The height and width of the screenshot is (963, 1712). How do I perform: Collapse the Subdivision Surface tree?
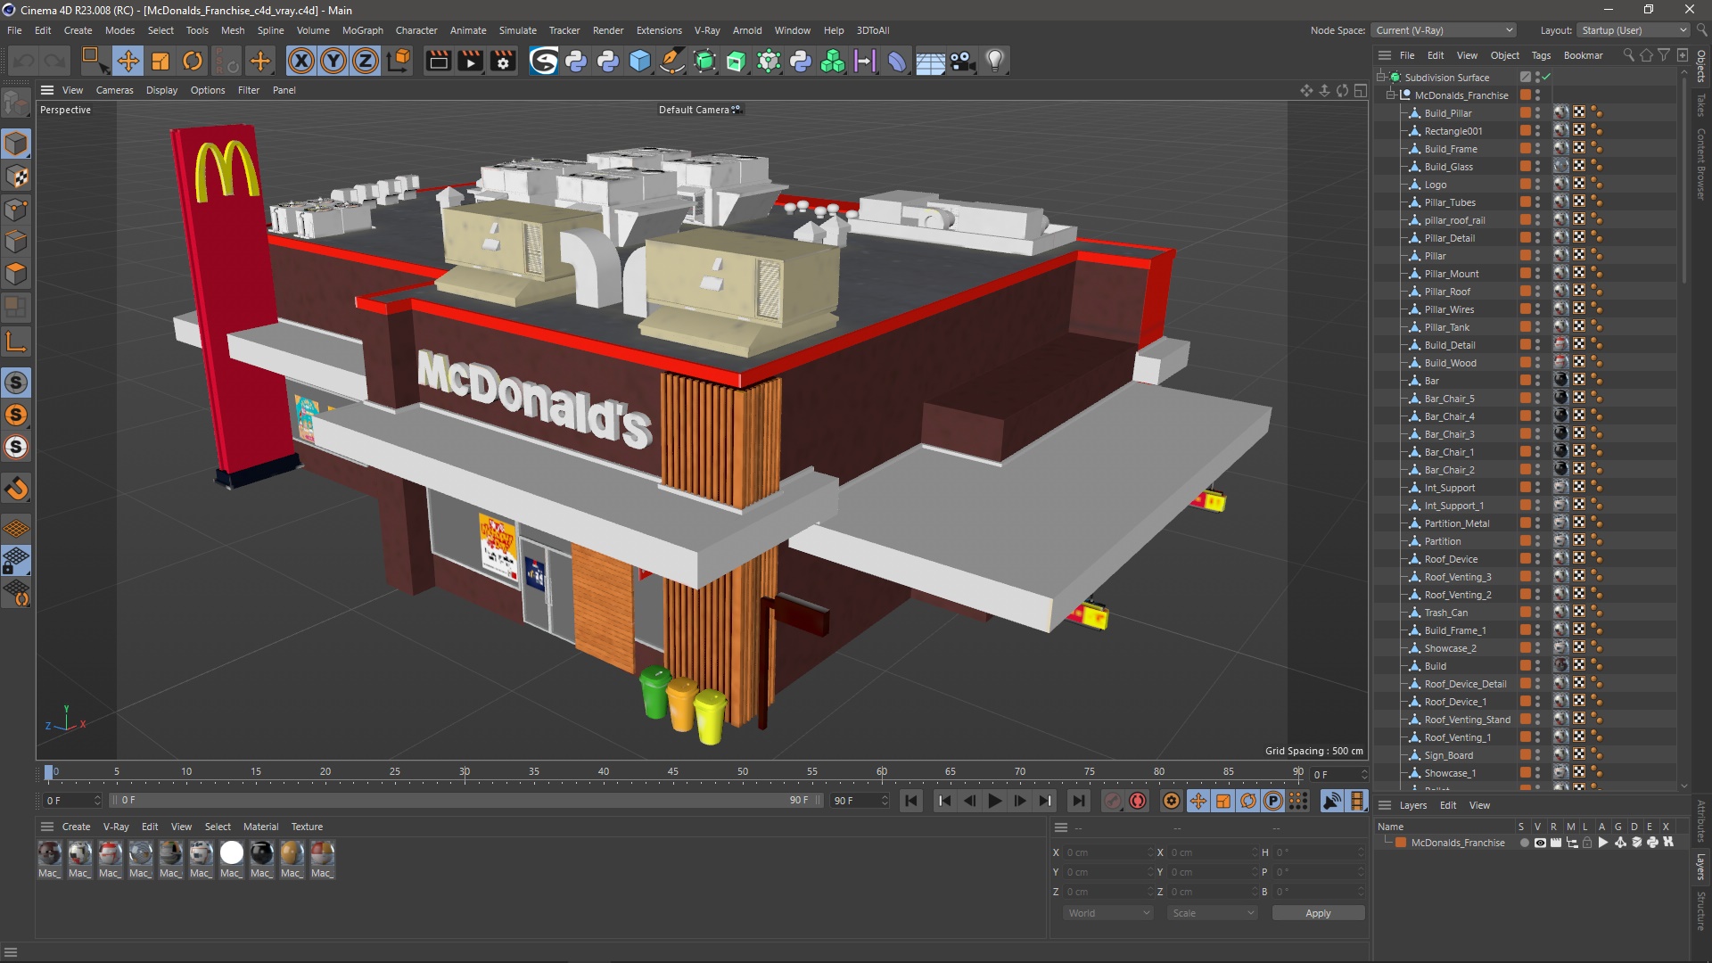click(1380, 77)
